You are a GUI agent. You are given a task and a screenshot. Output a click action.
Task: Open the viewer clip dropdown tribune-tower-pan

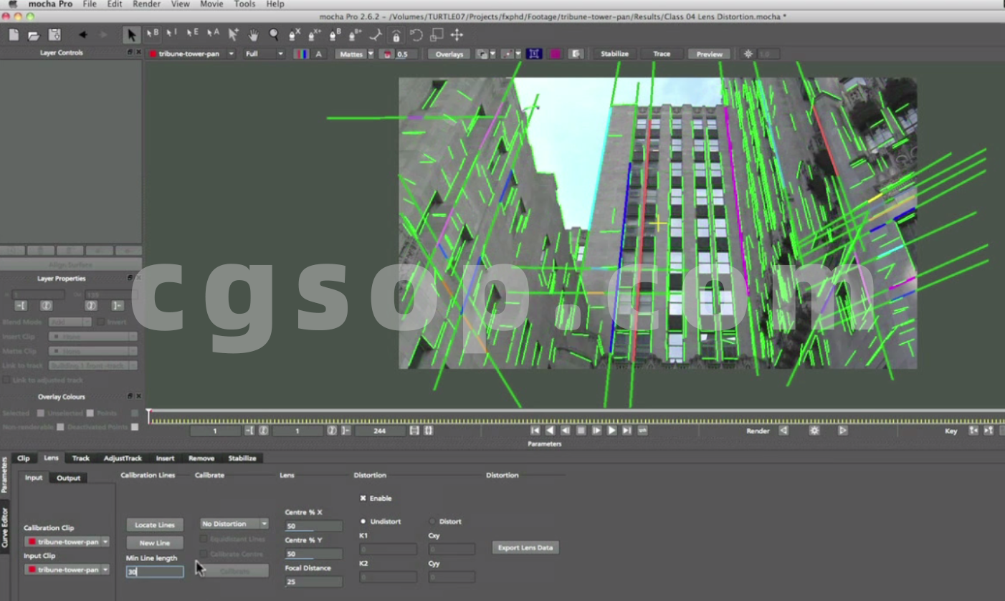coord(192,54)
